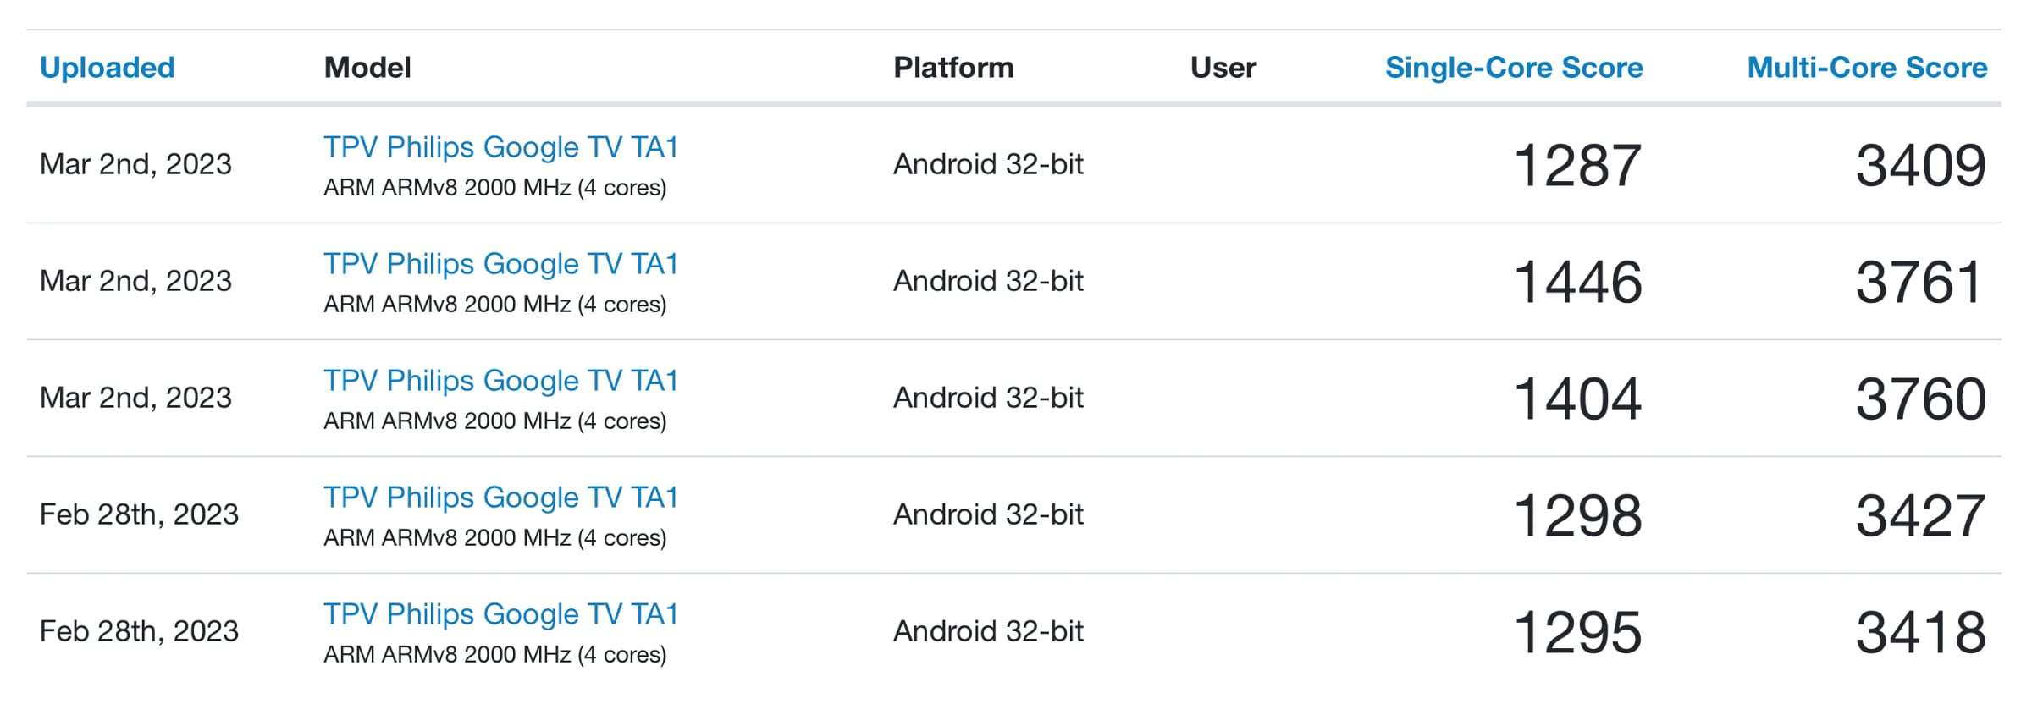Sort results by Uploaded column header
Viewport: 2032px width, 726px height.
click(x=107, y=68)
